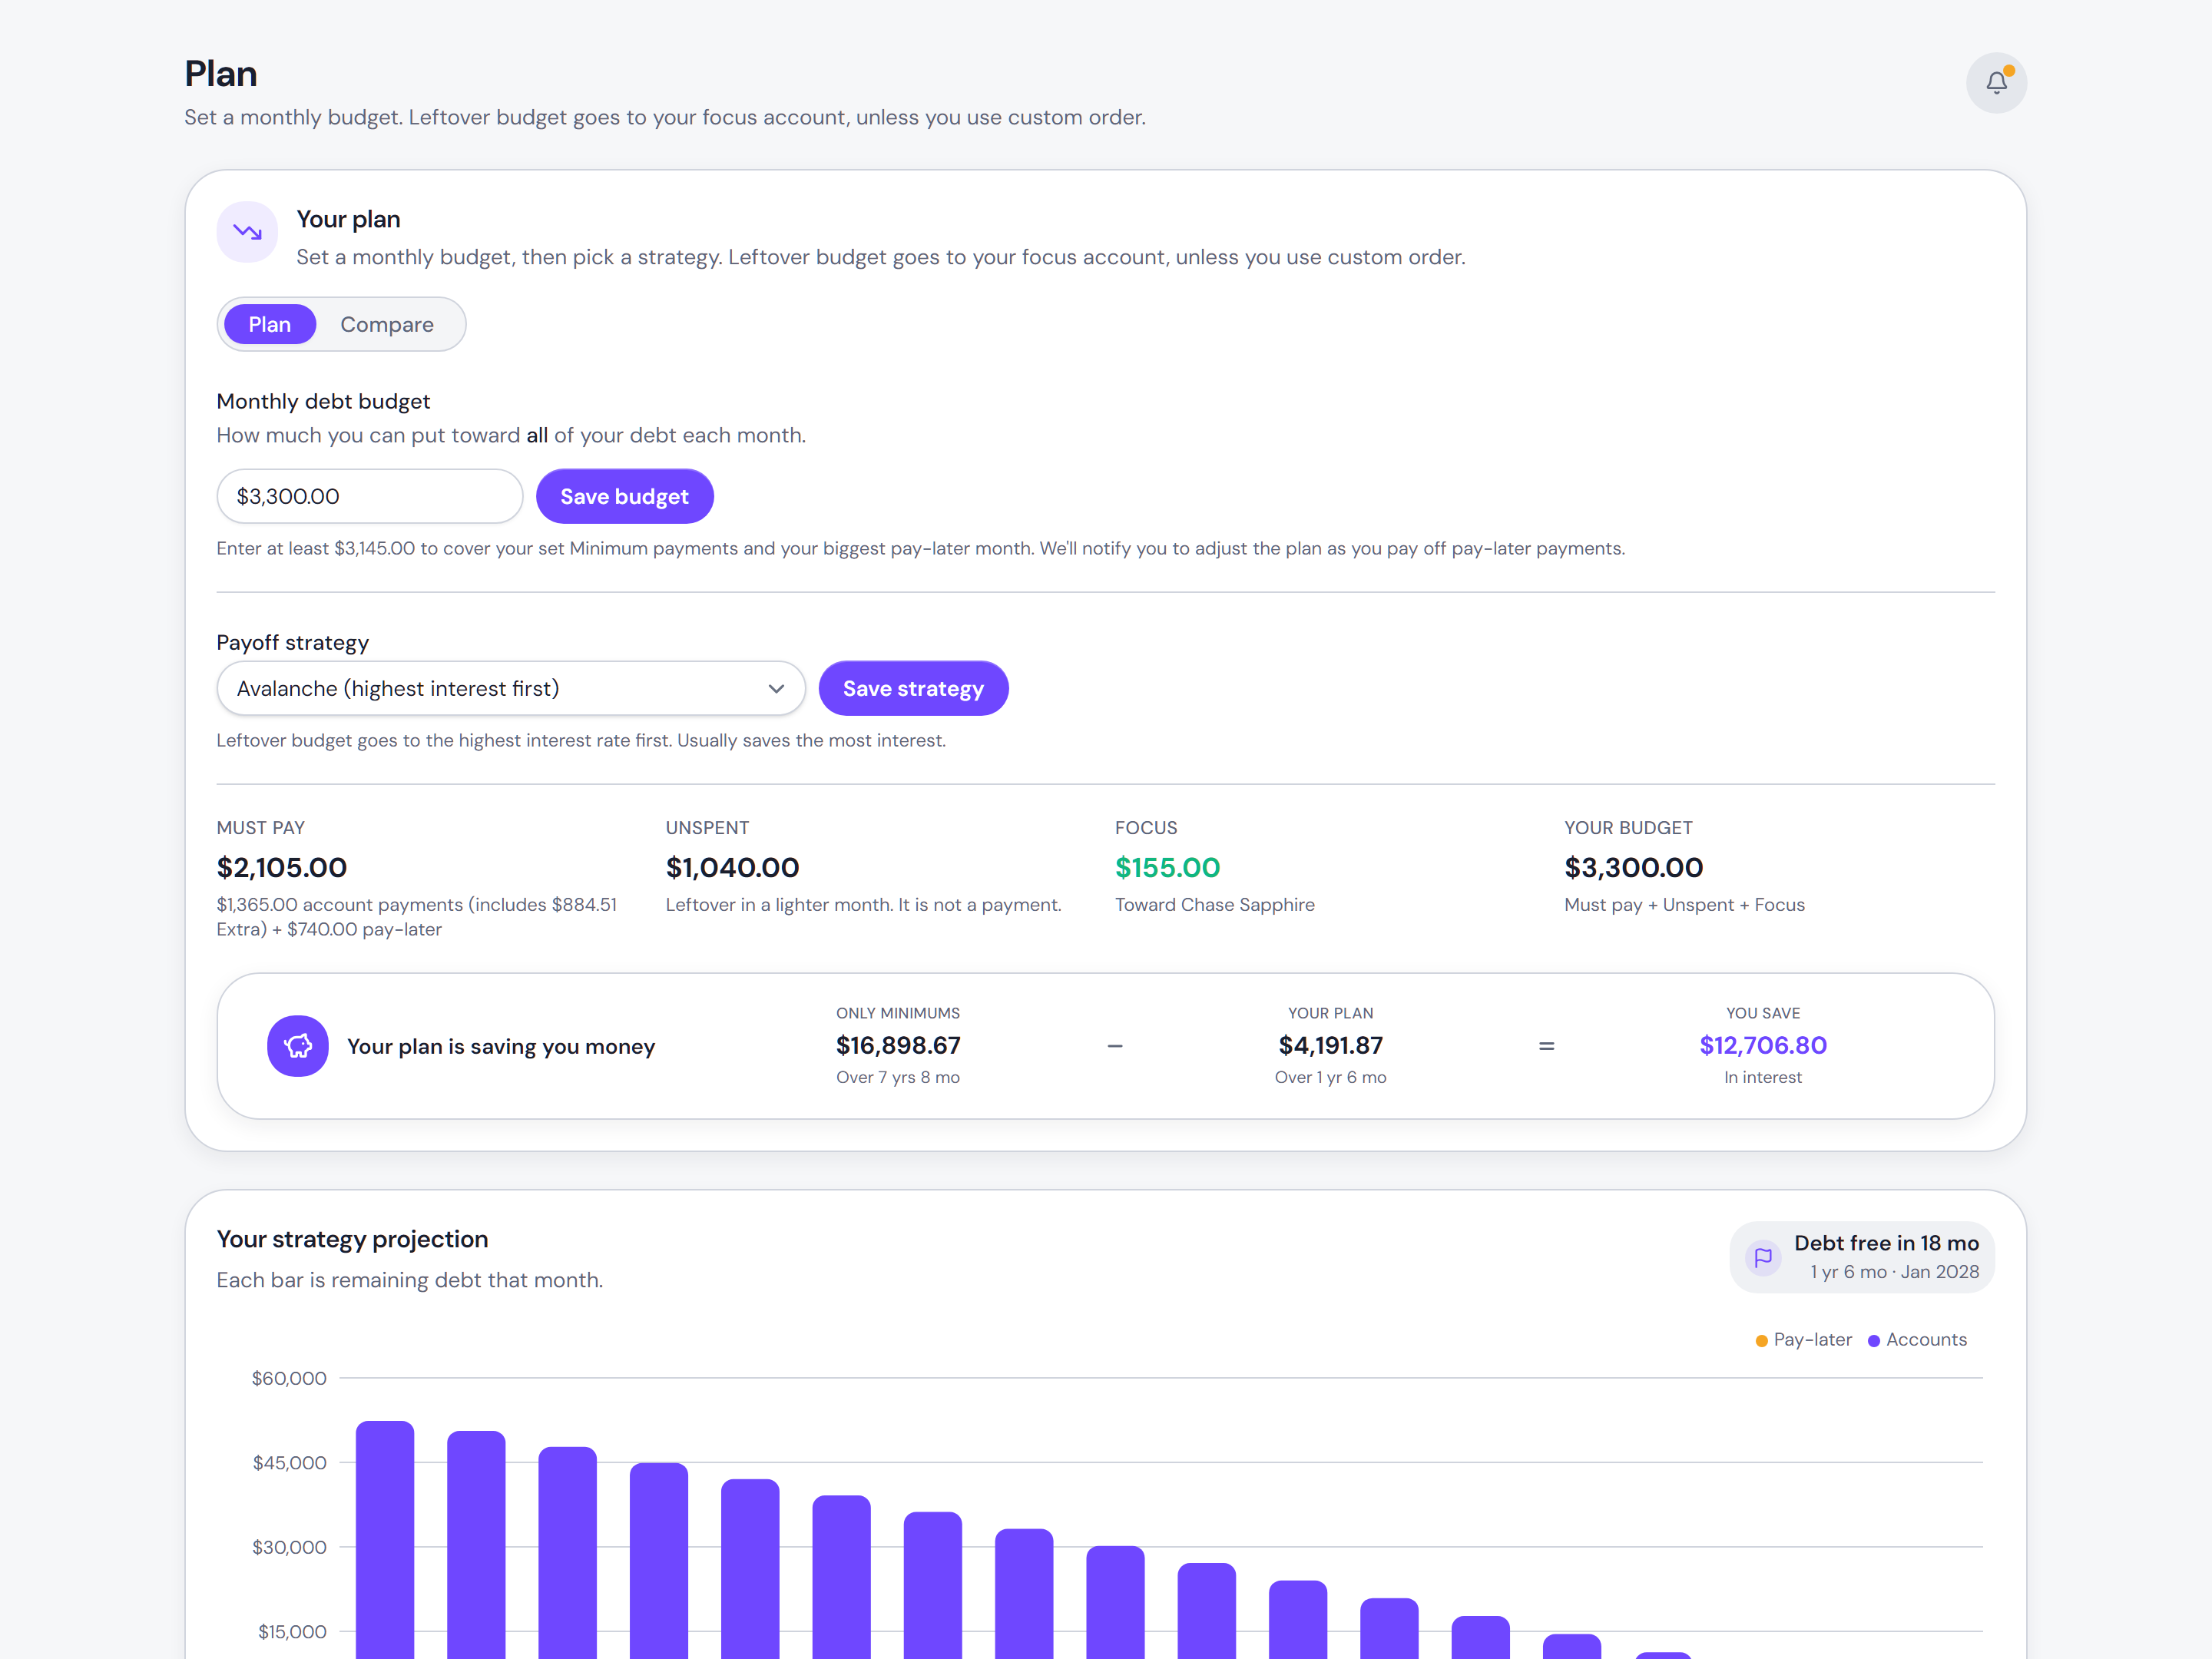The height and width of the screenshot is (1659, 2212).
Task: Select the Focus amount $155.00
Action: click(x=1168, y=867)
